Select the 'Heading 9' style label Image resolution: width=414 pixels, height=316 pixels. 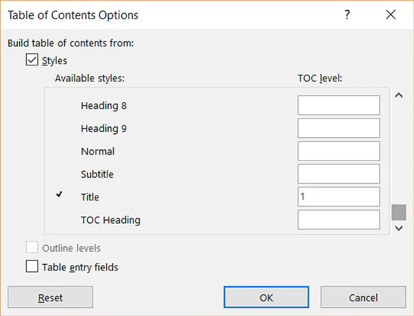pos(103,129)
